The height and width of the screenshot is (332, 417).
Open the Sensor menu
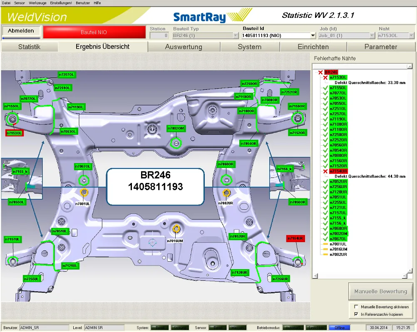[x=20, y=3]
